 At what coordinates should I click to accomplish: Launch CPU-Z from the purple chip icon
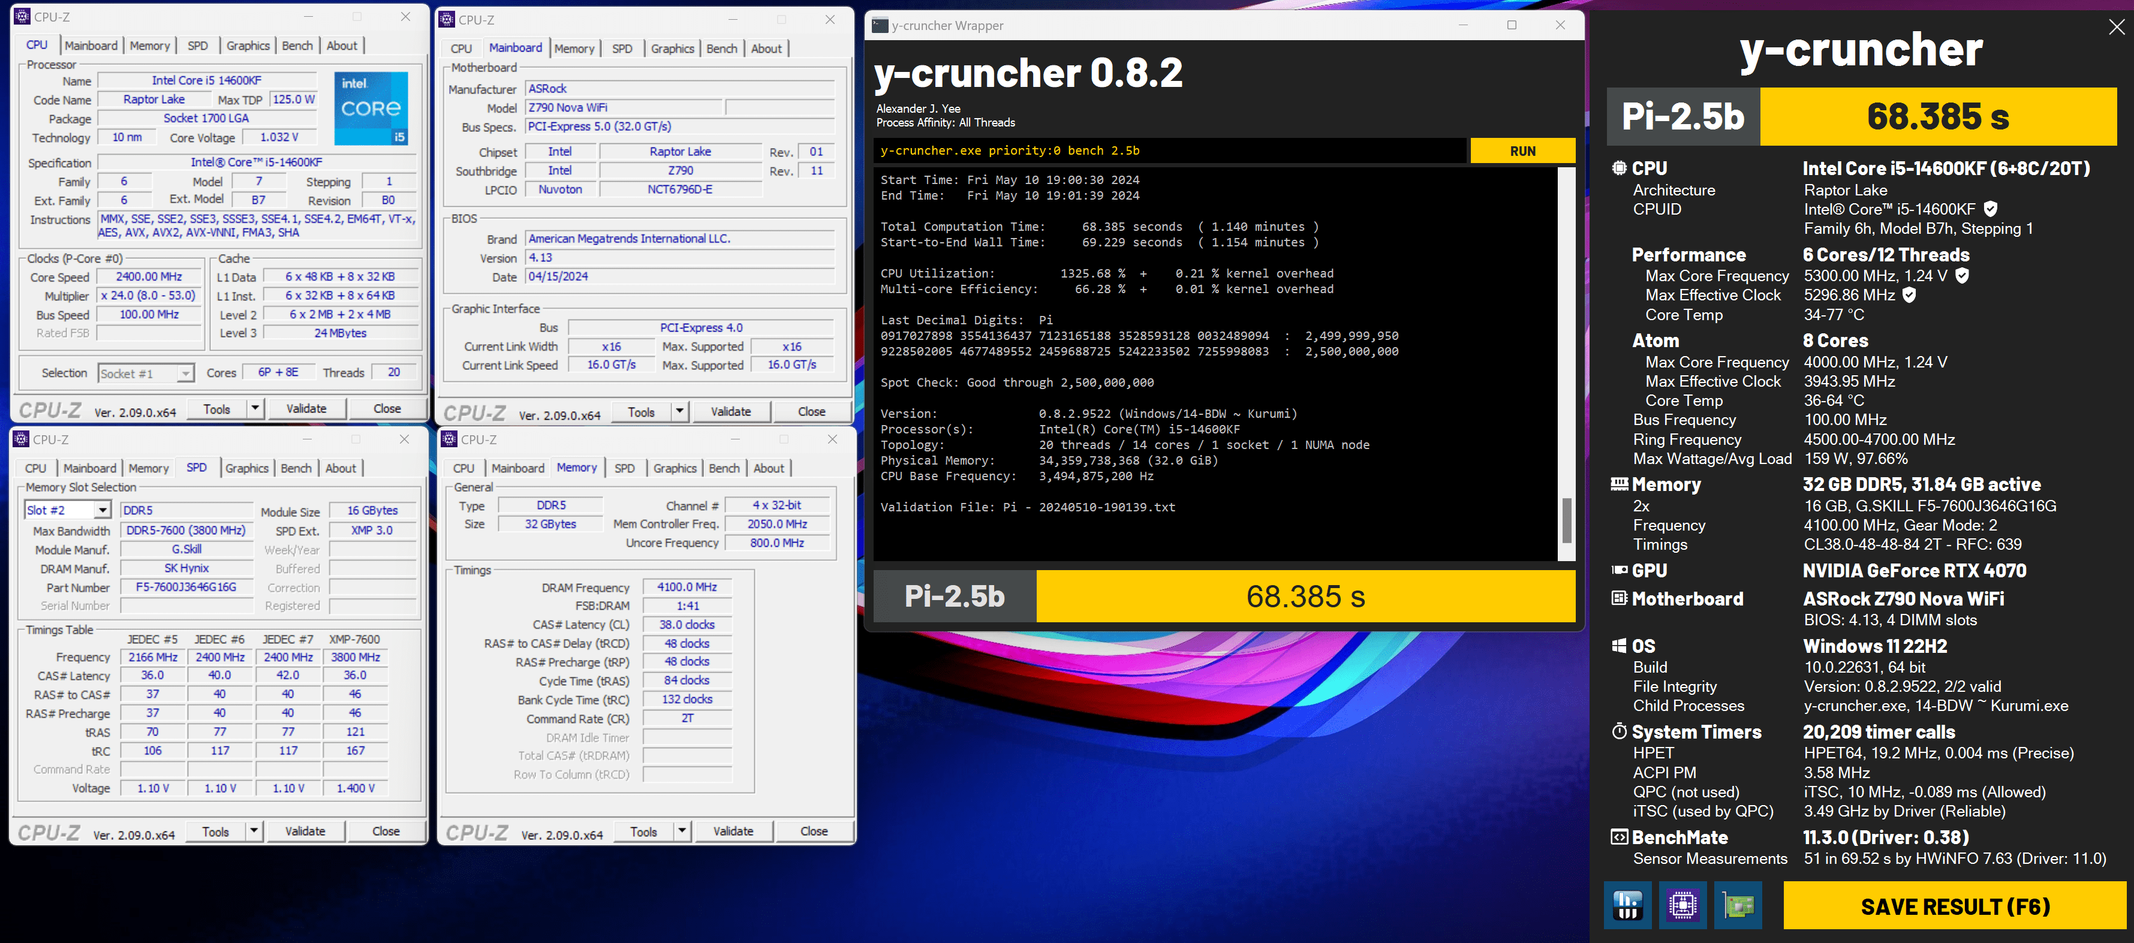click(x=1682, y=905)
